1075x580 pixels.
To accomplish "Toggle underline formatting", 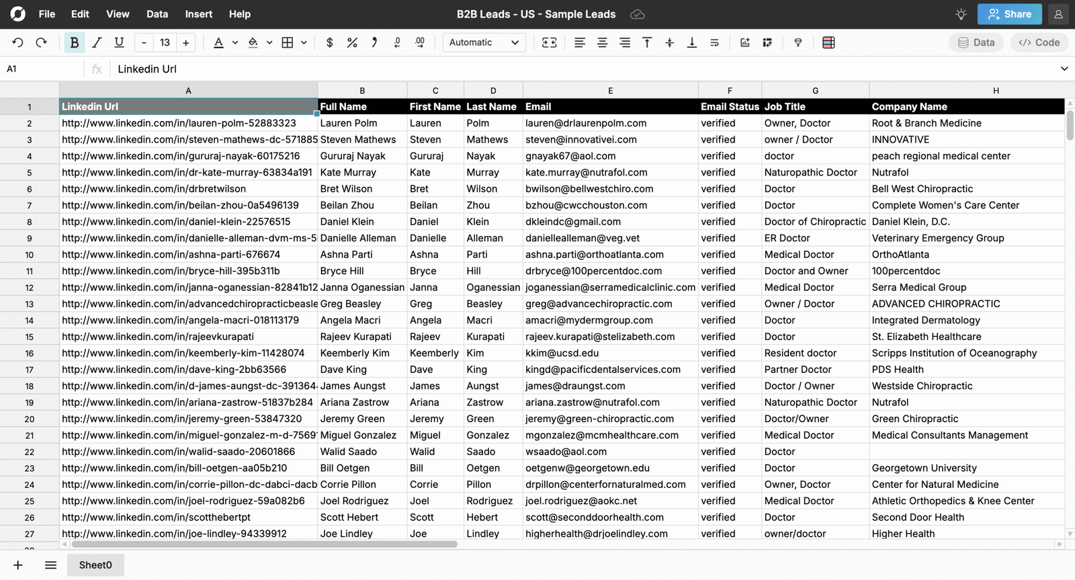I will pos(119,42).
